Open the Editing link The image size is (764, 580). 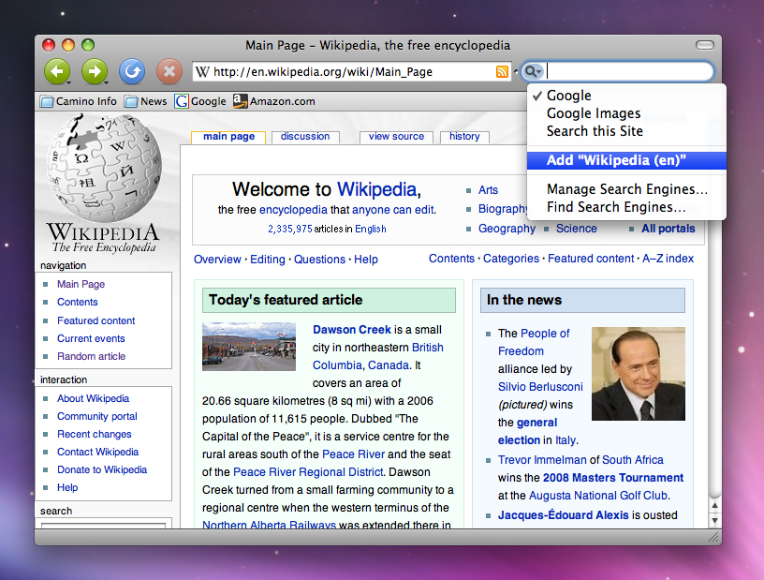[x=268, y=260]
